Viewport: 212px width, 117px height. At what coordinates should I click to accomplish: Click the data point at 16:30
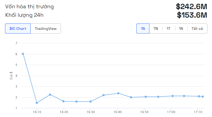(x=91, y=102)
